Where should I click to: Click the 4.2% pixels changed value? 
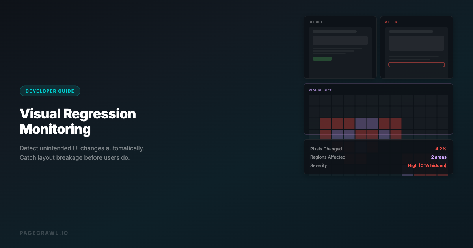[x=441, y=149]
